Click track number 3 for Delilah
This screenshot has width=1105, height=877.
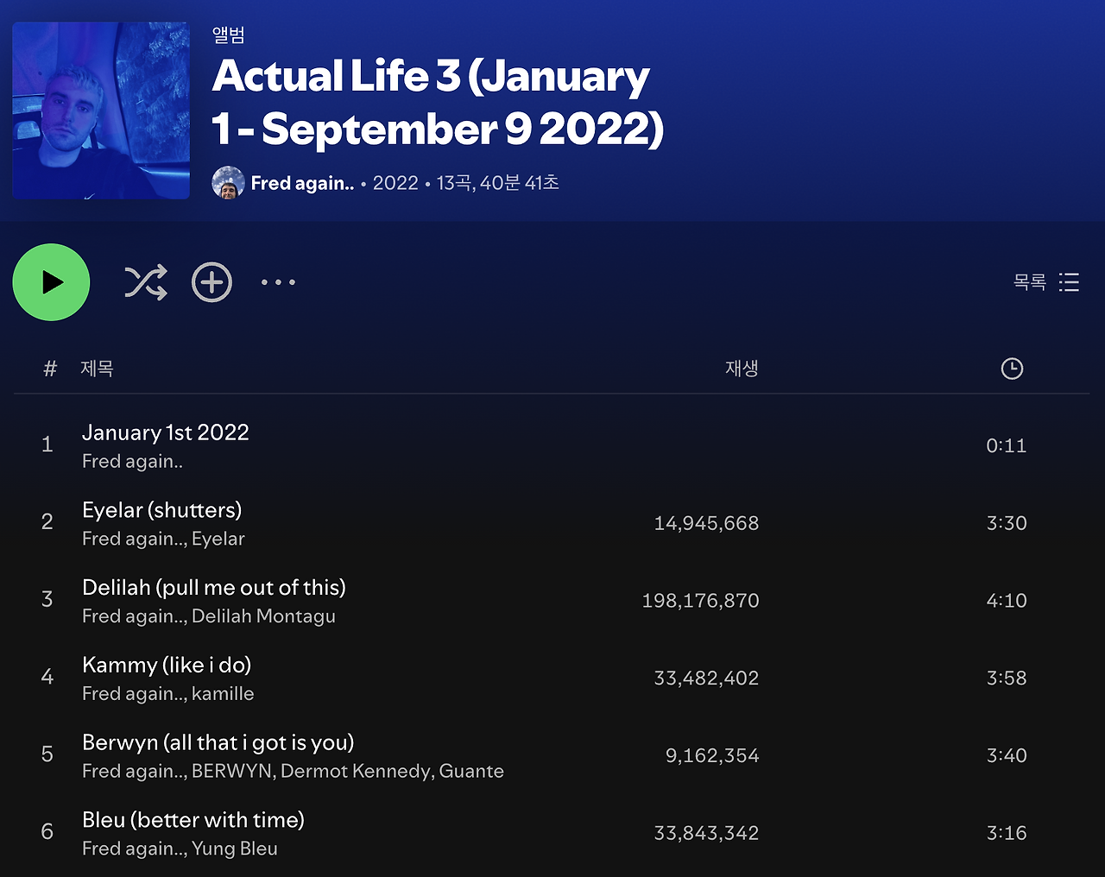pyautogui.click(x=47, y=600)
